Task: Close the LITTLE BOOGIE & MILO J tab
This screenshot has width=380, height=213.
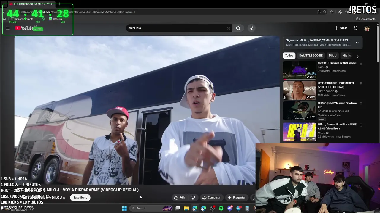Action: (x=52, y=4)
